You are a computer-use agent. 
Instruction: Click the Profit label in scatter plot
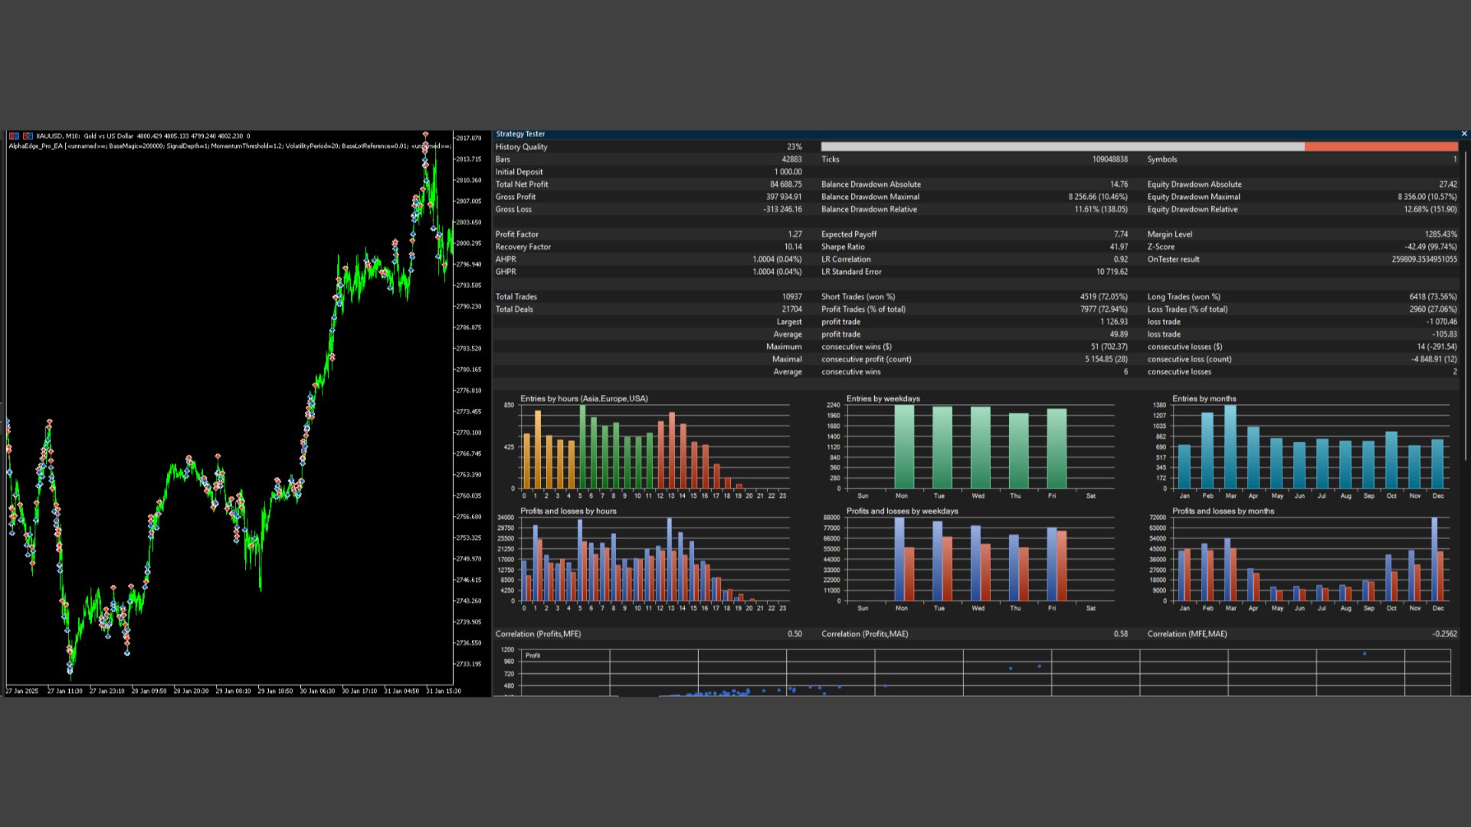pos(532,655)
